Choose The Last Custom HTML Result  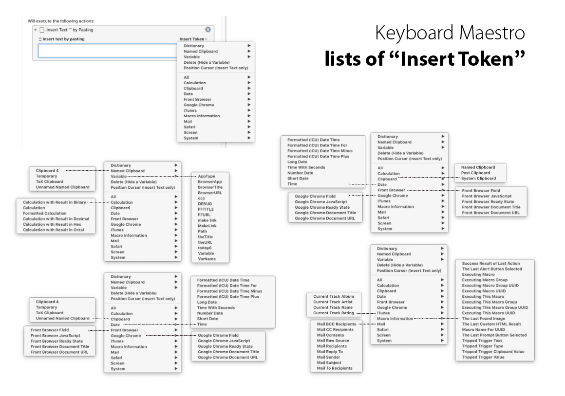(x=491, y=324)
